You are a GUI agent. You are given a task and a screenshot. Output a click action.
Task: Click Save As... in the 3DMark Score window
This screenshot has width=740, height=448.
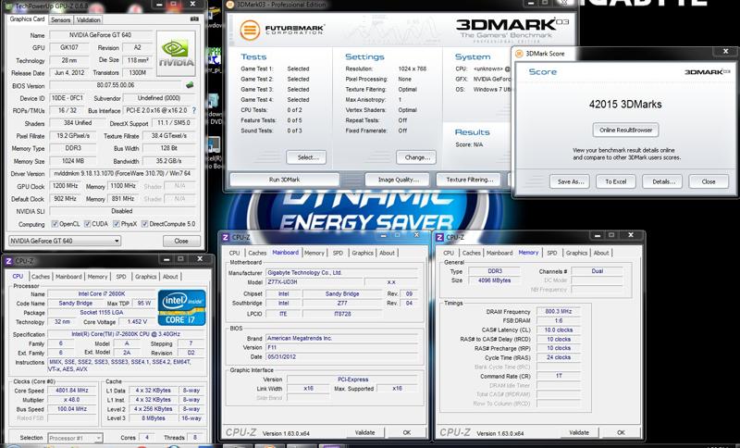[x=570, y=181]
